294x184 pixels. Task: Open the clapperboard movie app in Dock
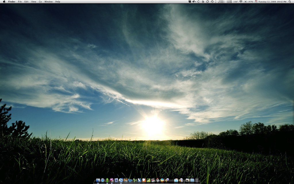(153, 180)
